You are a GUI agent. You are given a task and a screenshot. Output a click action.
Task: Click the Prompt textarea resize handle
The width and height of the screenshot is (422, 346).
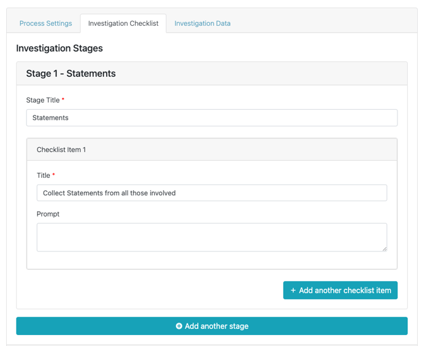(x=385, y=249)
